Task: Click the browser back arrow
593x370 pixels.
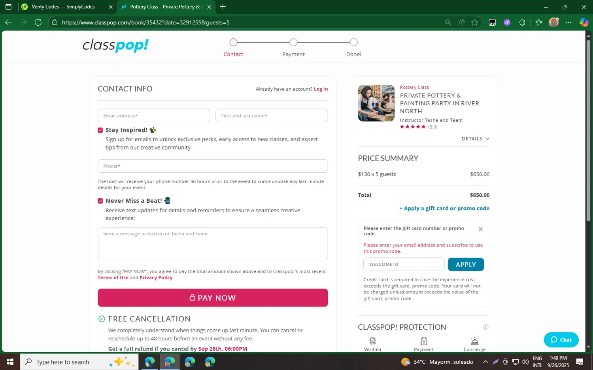Action: click(8, 22)
